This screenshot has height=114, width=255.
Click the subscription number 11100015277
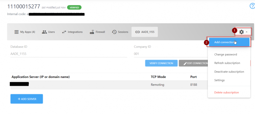[24, 7]
